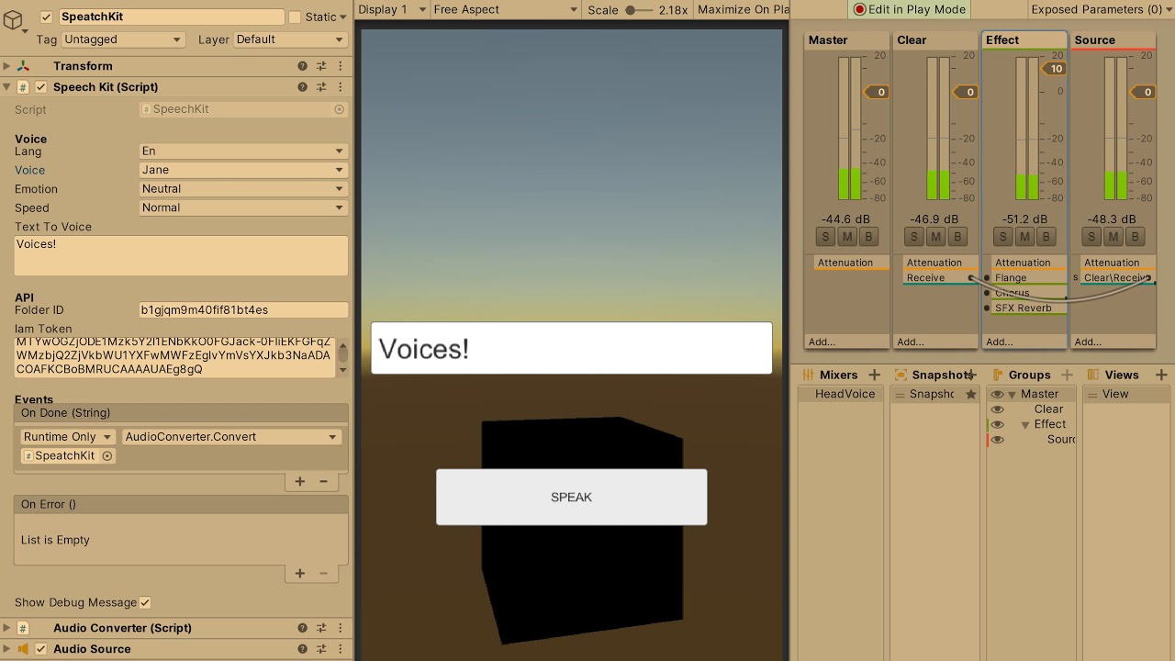This screenshot has width=1175, height=661.
Task: Open the Tag dropdown showing Untagged
Action: coord(123,39)
